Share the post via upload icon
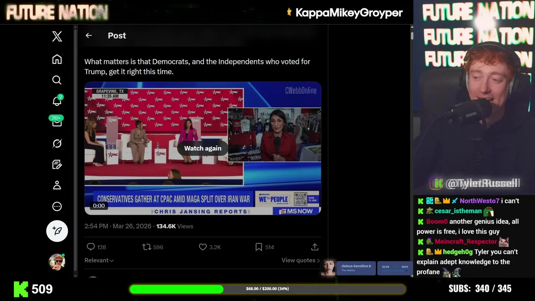535x301 pixels. pyautogui.click(x=315, y=247)
